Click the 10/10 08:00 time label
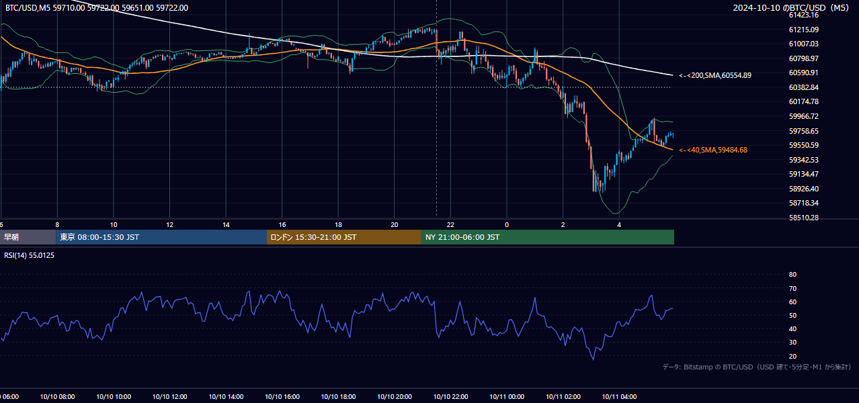 57,397
